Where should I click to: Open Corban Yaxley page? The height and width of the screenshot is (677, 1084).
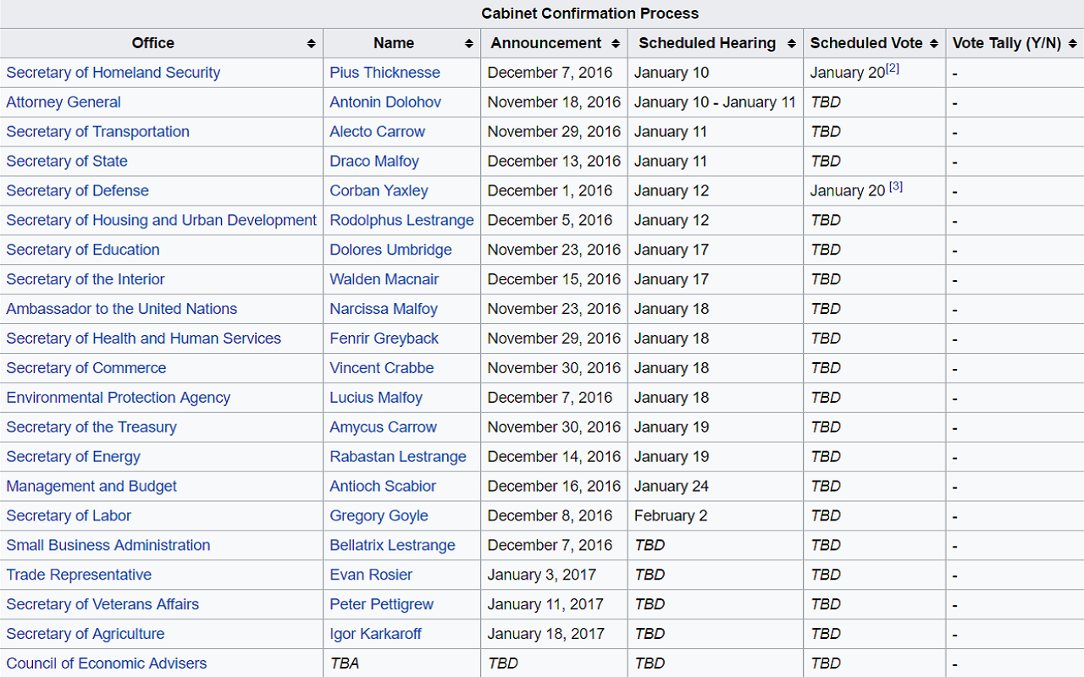(x=379, y=191)
